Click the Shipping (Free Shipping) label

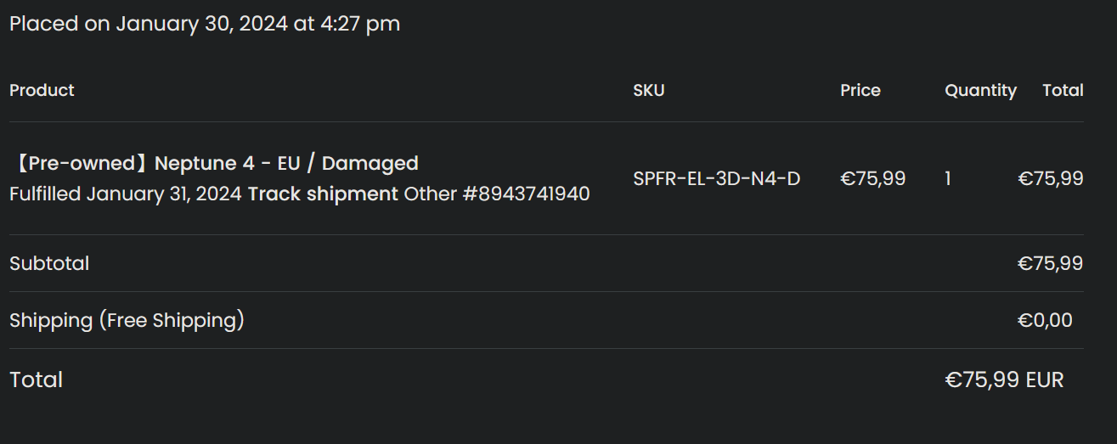[127, 320]
